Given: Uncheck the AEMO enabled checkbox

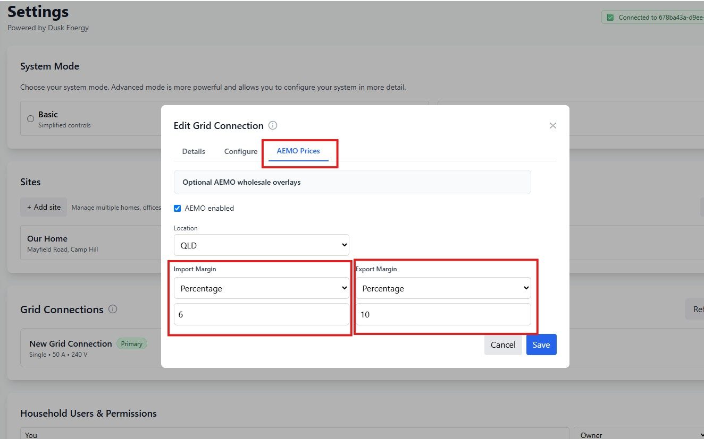Looking at the screenshot, I should (178, 208).
